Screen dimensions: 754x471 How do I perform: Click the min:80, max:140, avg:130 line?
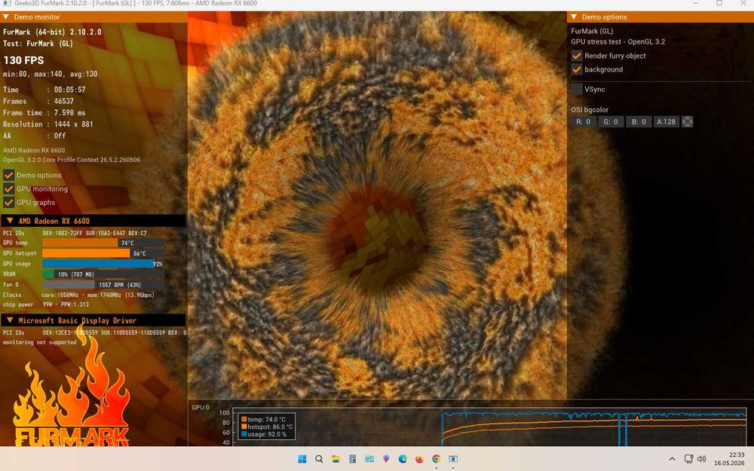tap(50, 74)
